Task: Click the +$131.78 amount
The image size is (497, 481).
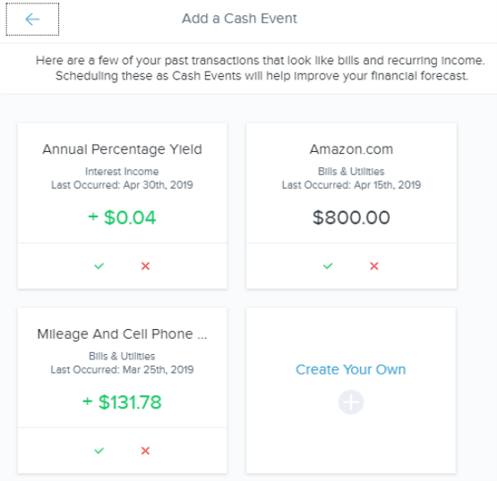Action: coord(122,402)
